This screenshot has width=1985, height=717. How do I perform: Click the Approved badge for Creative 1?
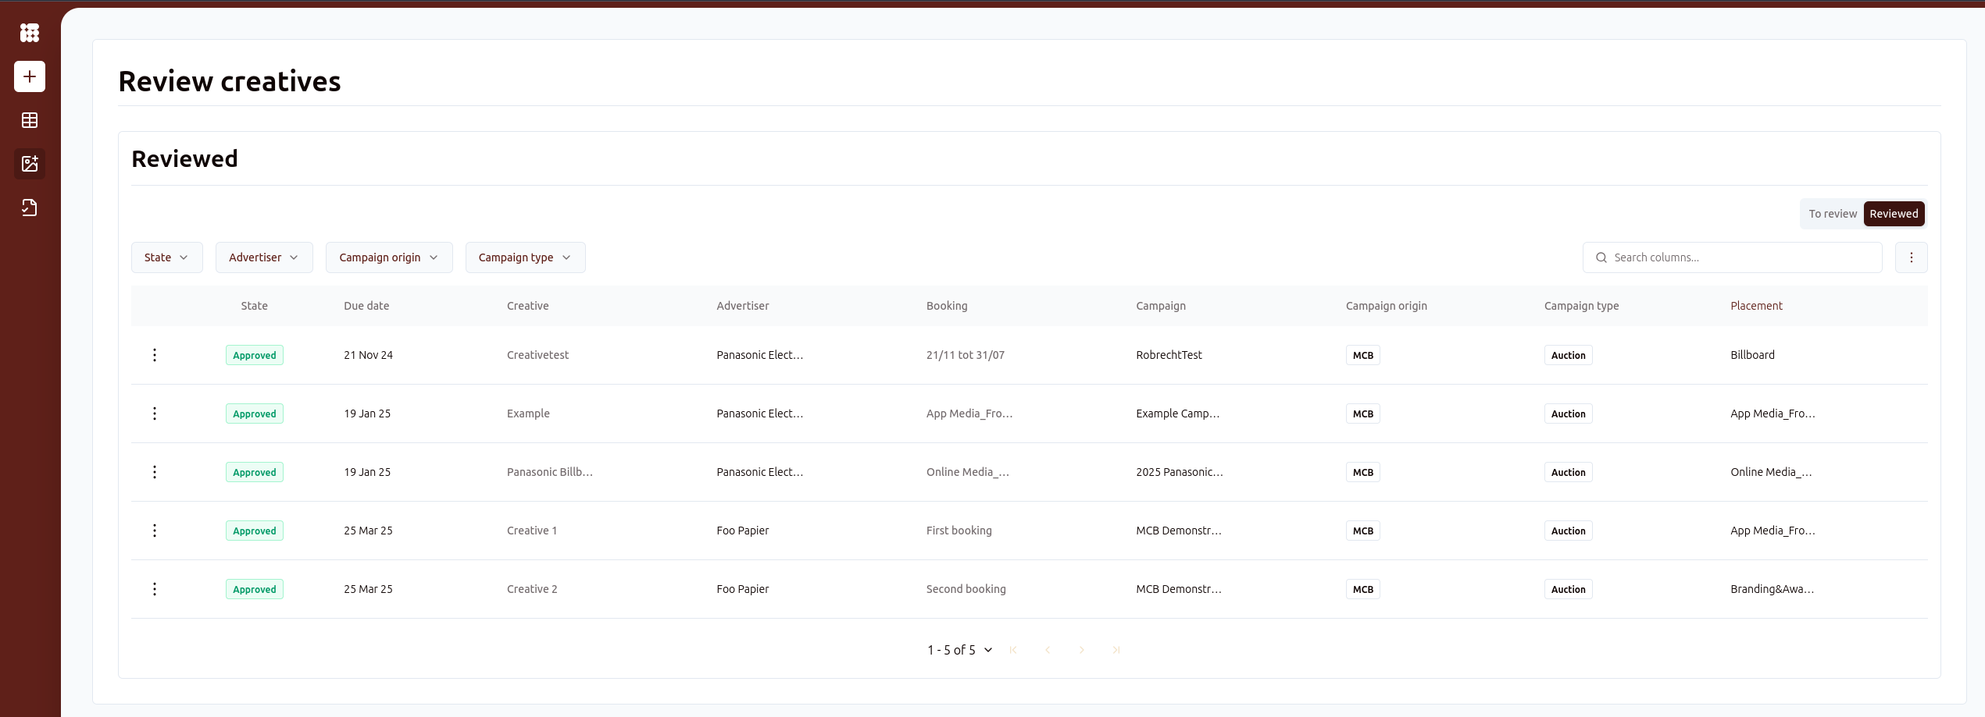255,531
